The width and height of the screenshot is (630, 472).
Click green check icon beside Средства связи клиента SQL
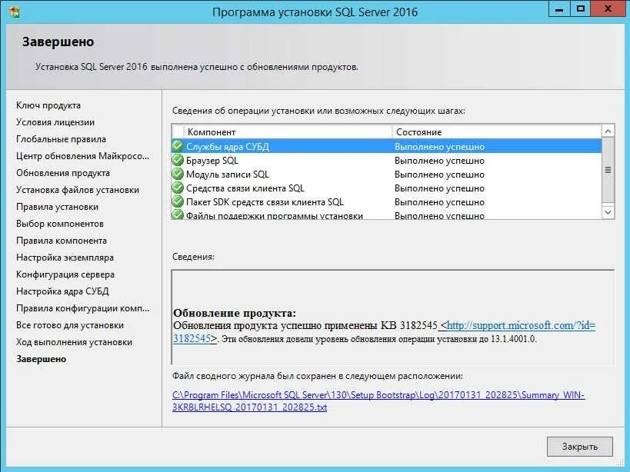[178, 188]
